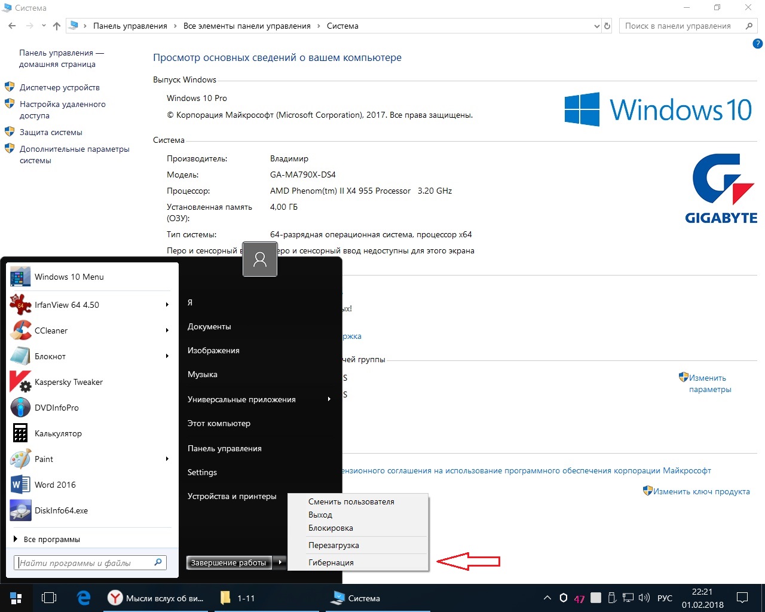The height and width of the screenshot is (612, 765).
Task: Expand Универсальные приложения submenu arrow
Action: click(x=329, y=399)
